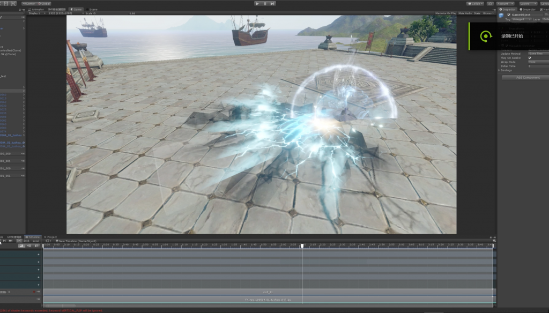This screenshot has width=549, height=313.
Task: Click the Timeline playhead marker
Action: (x=302, y=246)
